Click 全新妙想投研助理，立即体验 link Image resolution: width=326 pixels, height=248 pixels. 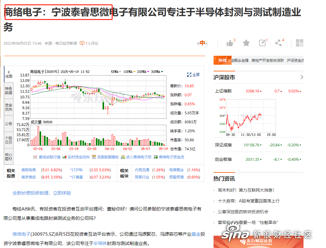(42, 193)
